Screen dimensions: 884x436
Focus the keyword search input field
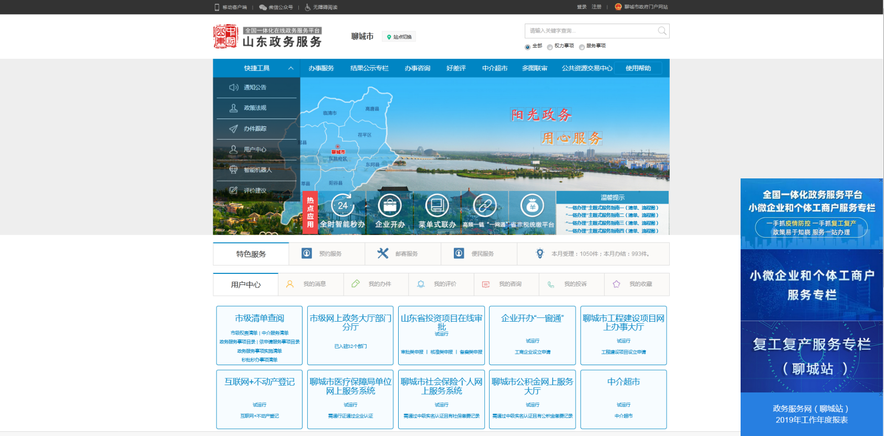click(x=591, y=31)
